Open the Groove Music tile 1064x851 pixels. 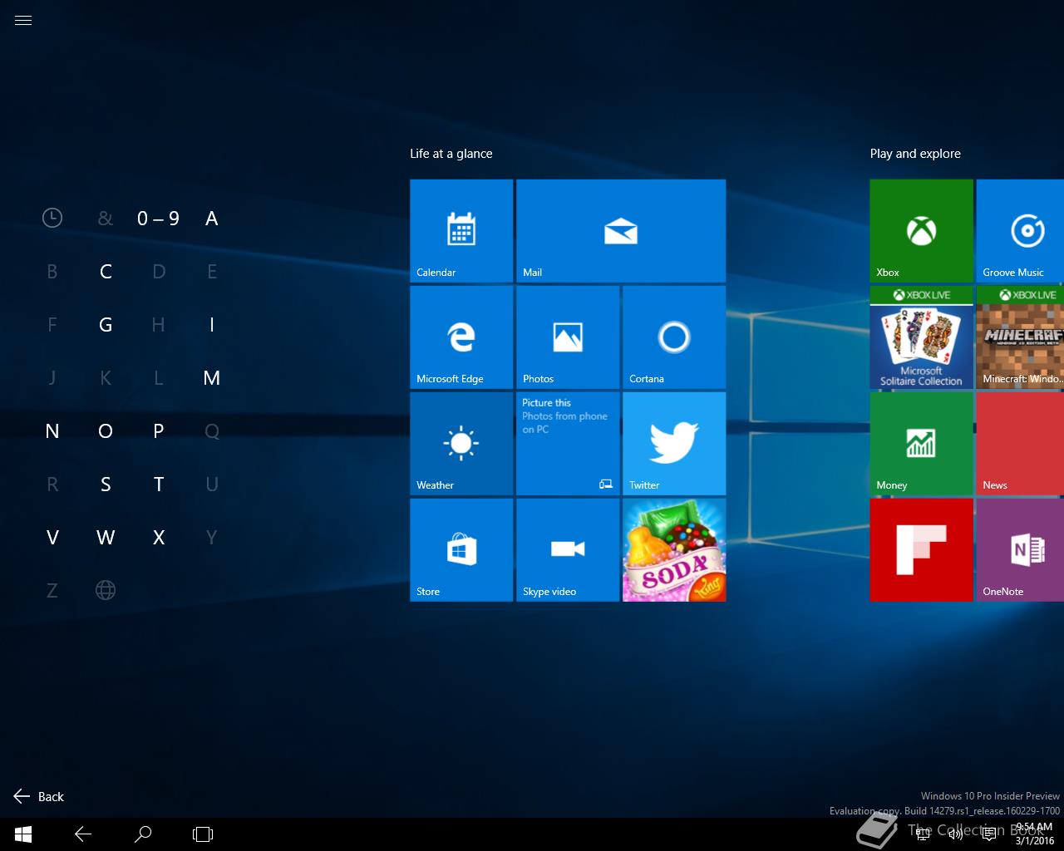pyautogui.click(x=1020, y=231)
